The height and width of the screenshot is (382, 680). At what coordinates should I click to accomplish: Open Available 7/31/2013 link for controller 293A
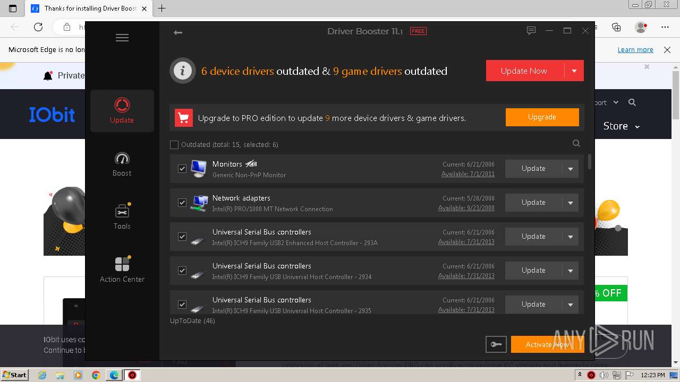click(466, 242)
